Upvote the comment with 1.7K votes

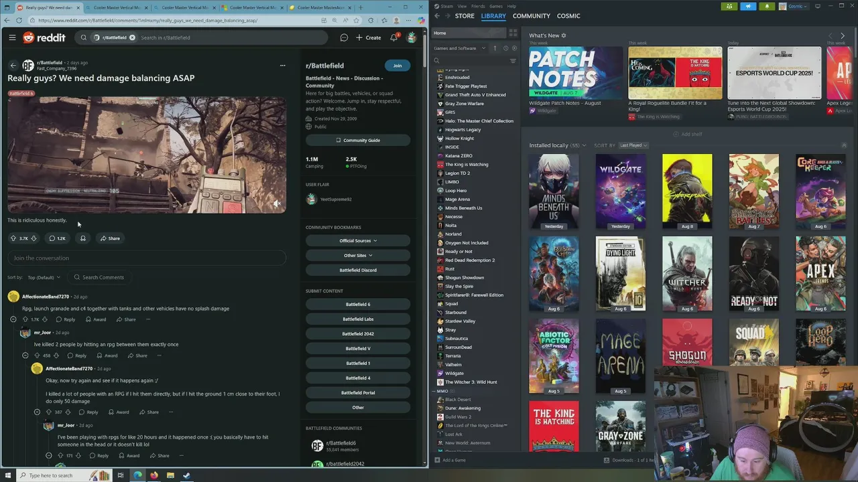(25, 319)
